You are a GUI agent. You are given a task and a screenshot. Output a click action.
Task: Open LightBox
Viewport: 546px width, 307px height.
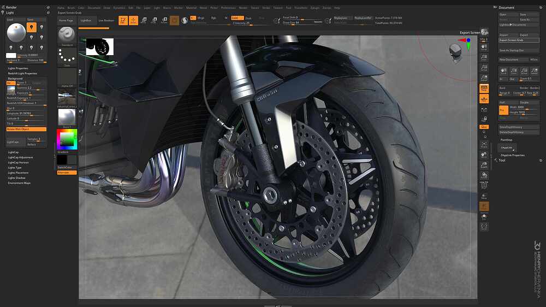86,21
